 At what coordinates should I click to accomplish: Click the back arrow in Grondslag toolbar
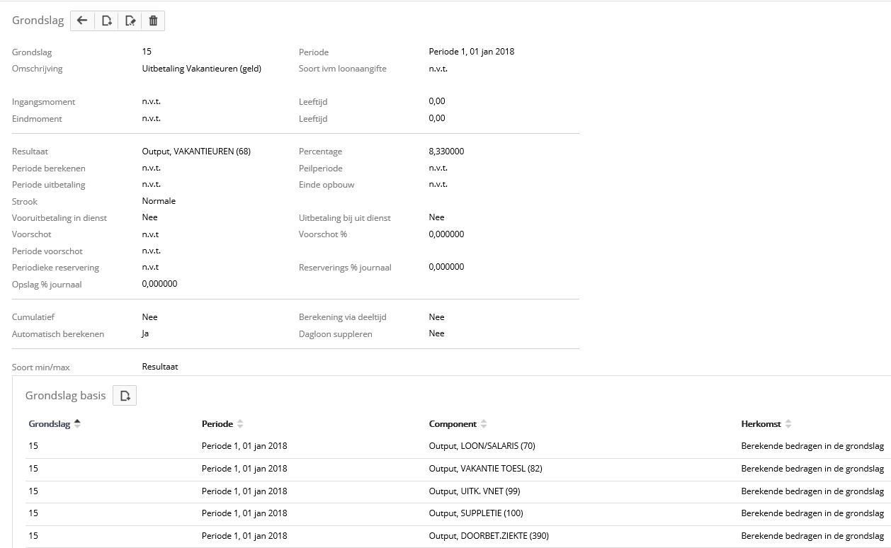pos(82,21)
